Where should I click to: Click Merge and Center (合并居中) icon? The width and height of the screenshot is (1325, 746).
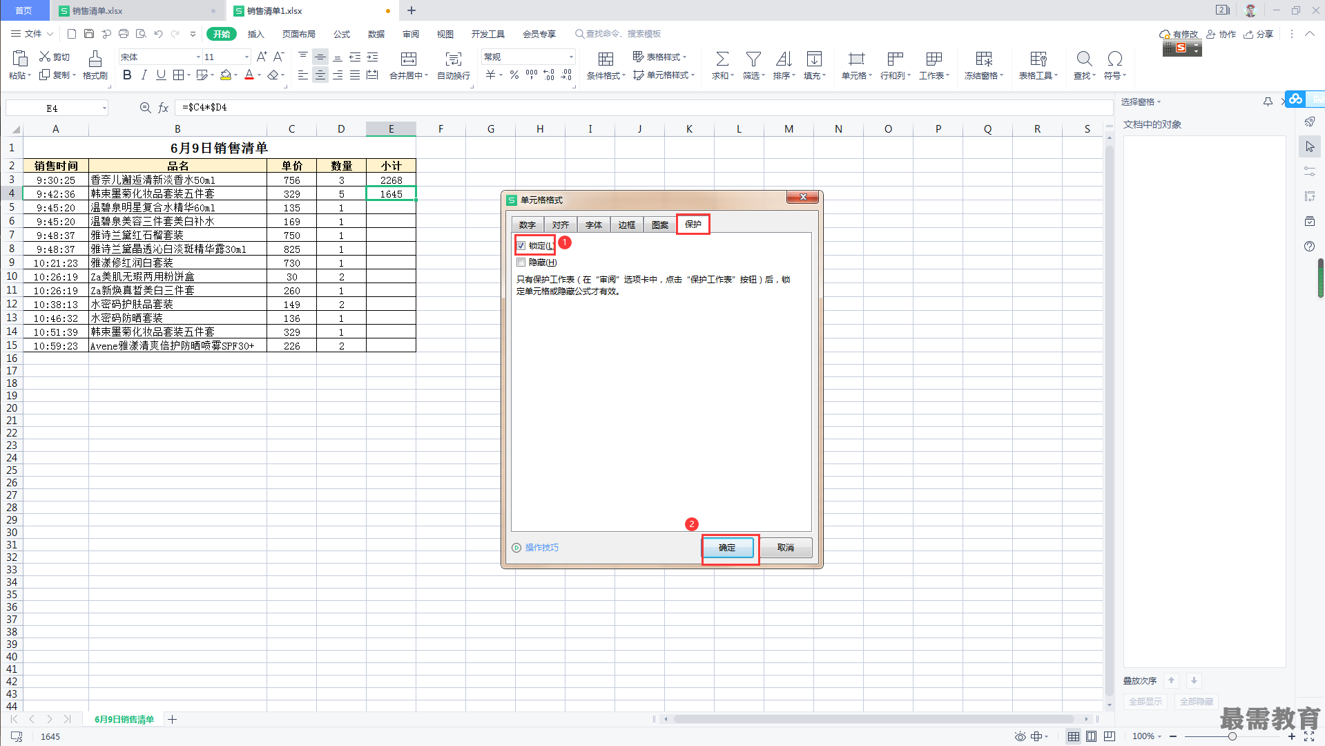point(409,58)
